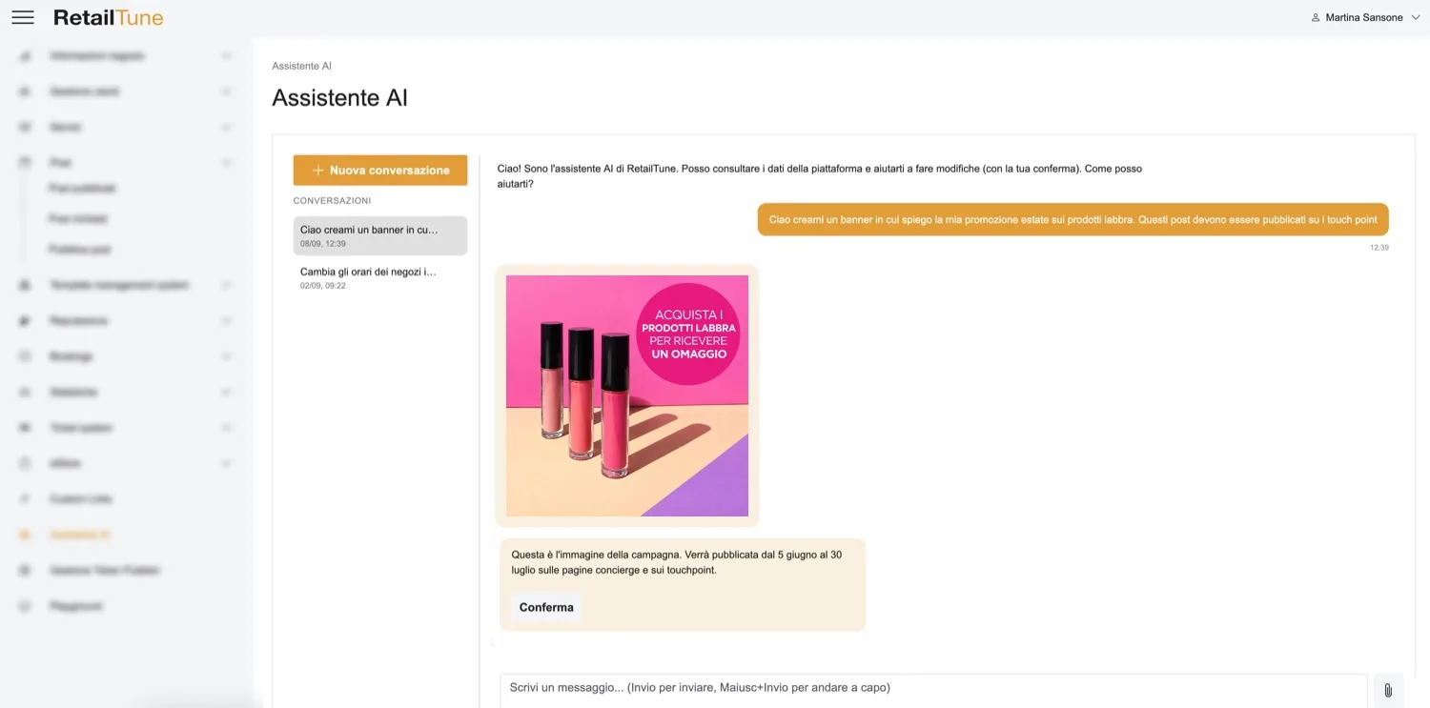Viewport: 1430px width, 708px height.
Task: Click the lipstick campaign banner image
Action: tap(627, 395)
